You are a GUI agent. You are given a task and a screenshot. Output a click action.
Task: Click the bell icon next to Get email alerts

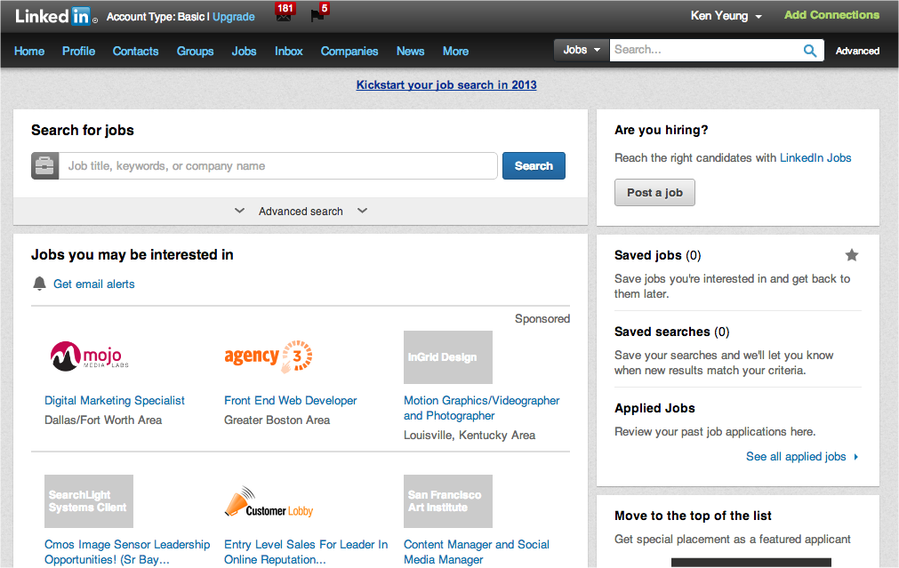pyautogui.click(x=39, y=284)
